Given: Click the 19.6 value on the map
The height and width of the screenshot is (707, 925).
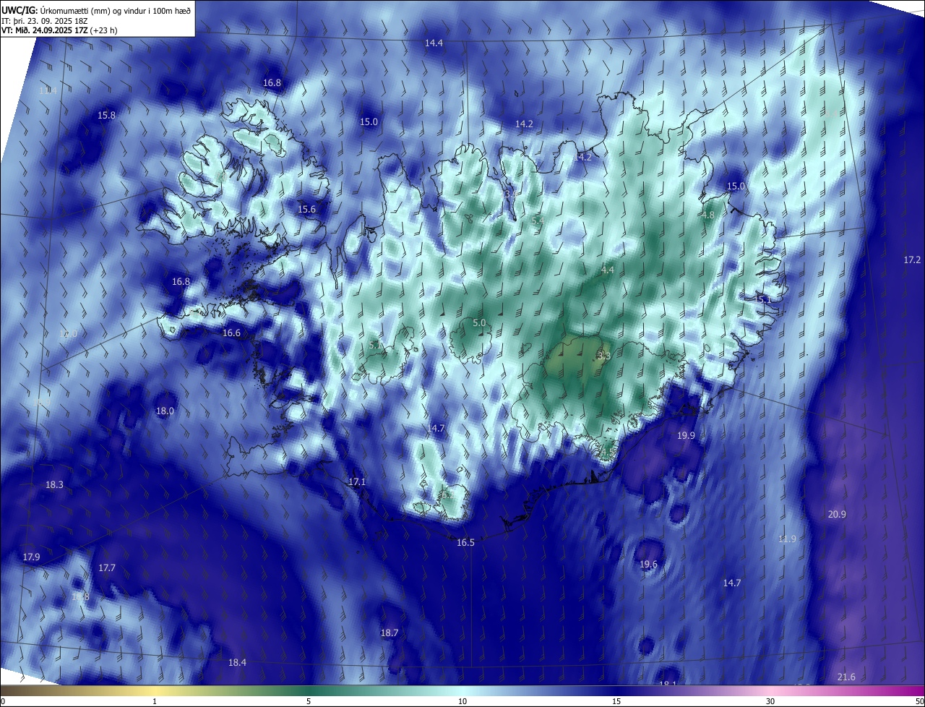Looking at the screenshot, I should pyautogui.click(x=649, y=565).
